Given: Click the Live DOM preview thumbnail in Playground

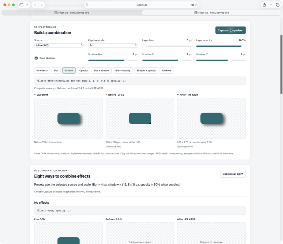Looking at the screenshot, I should point(68,118).
